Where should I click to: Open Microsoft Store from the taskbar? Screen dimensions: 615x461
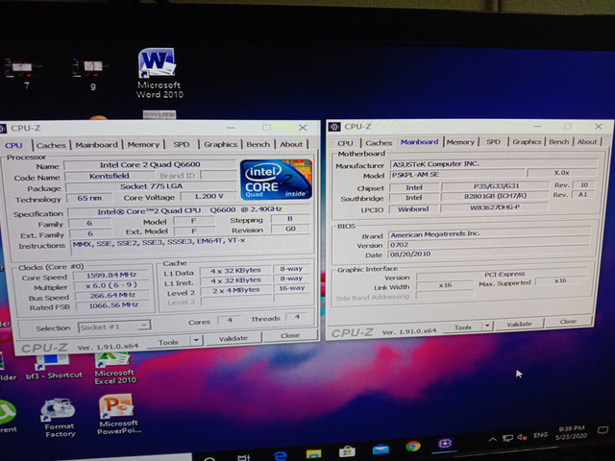(347, 450)
